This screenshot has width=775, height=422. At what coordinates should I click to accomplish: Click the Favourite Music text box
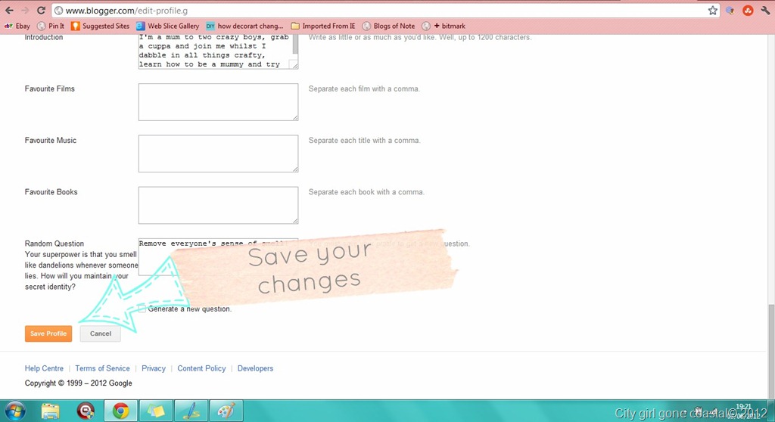point(218,154)
